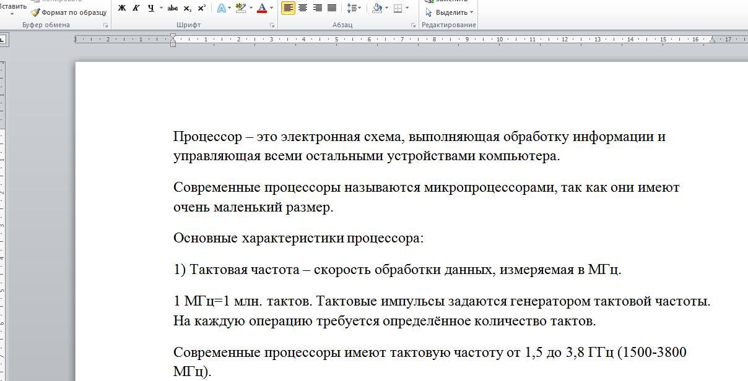Screen dimensions: 748x381
Task: Open Шрифт dialog launcher
Action: [272, 25]
